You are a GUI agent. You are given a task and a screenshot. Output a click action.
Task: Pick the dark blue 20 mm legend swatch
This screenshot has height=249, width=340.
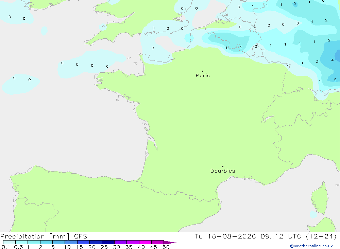click(x=96, y=242)
